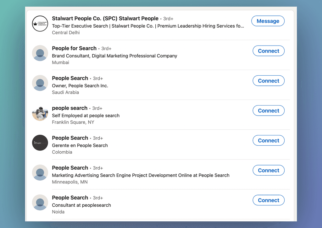The height and width of the screenshot is (228, 322).
Task: Open People for Search's profile photo
Action: [x=40, y=53]
